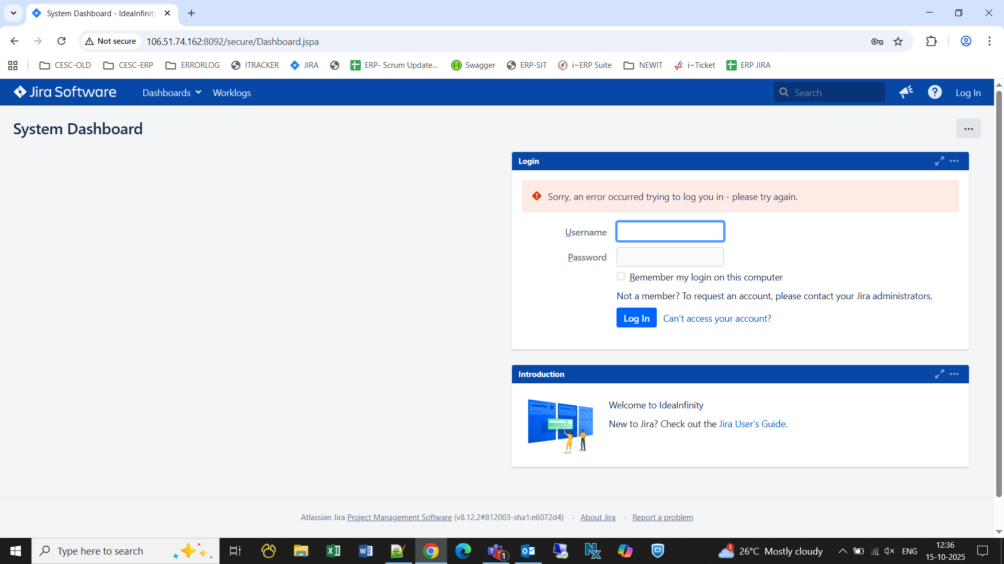
Task: Open the CESC-ERP bookmarks folder
Action: tap(128, 65)
